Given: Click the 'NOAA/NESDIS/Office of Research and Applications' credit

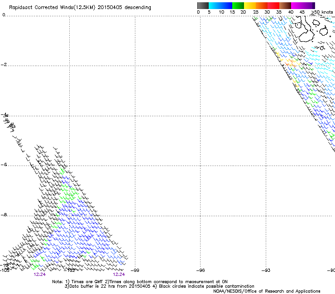Looking at the screenshot, I should tap(267, 291).
